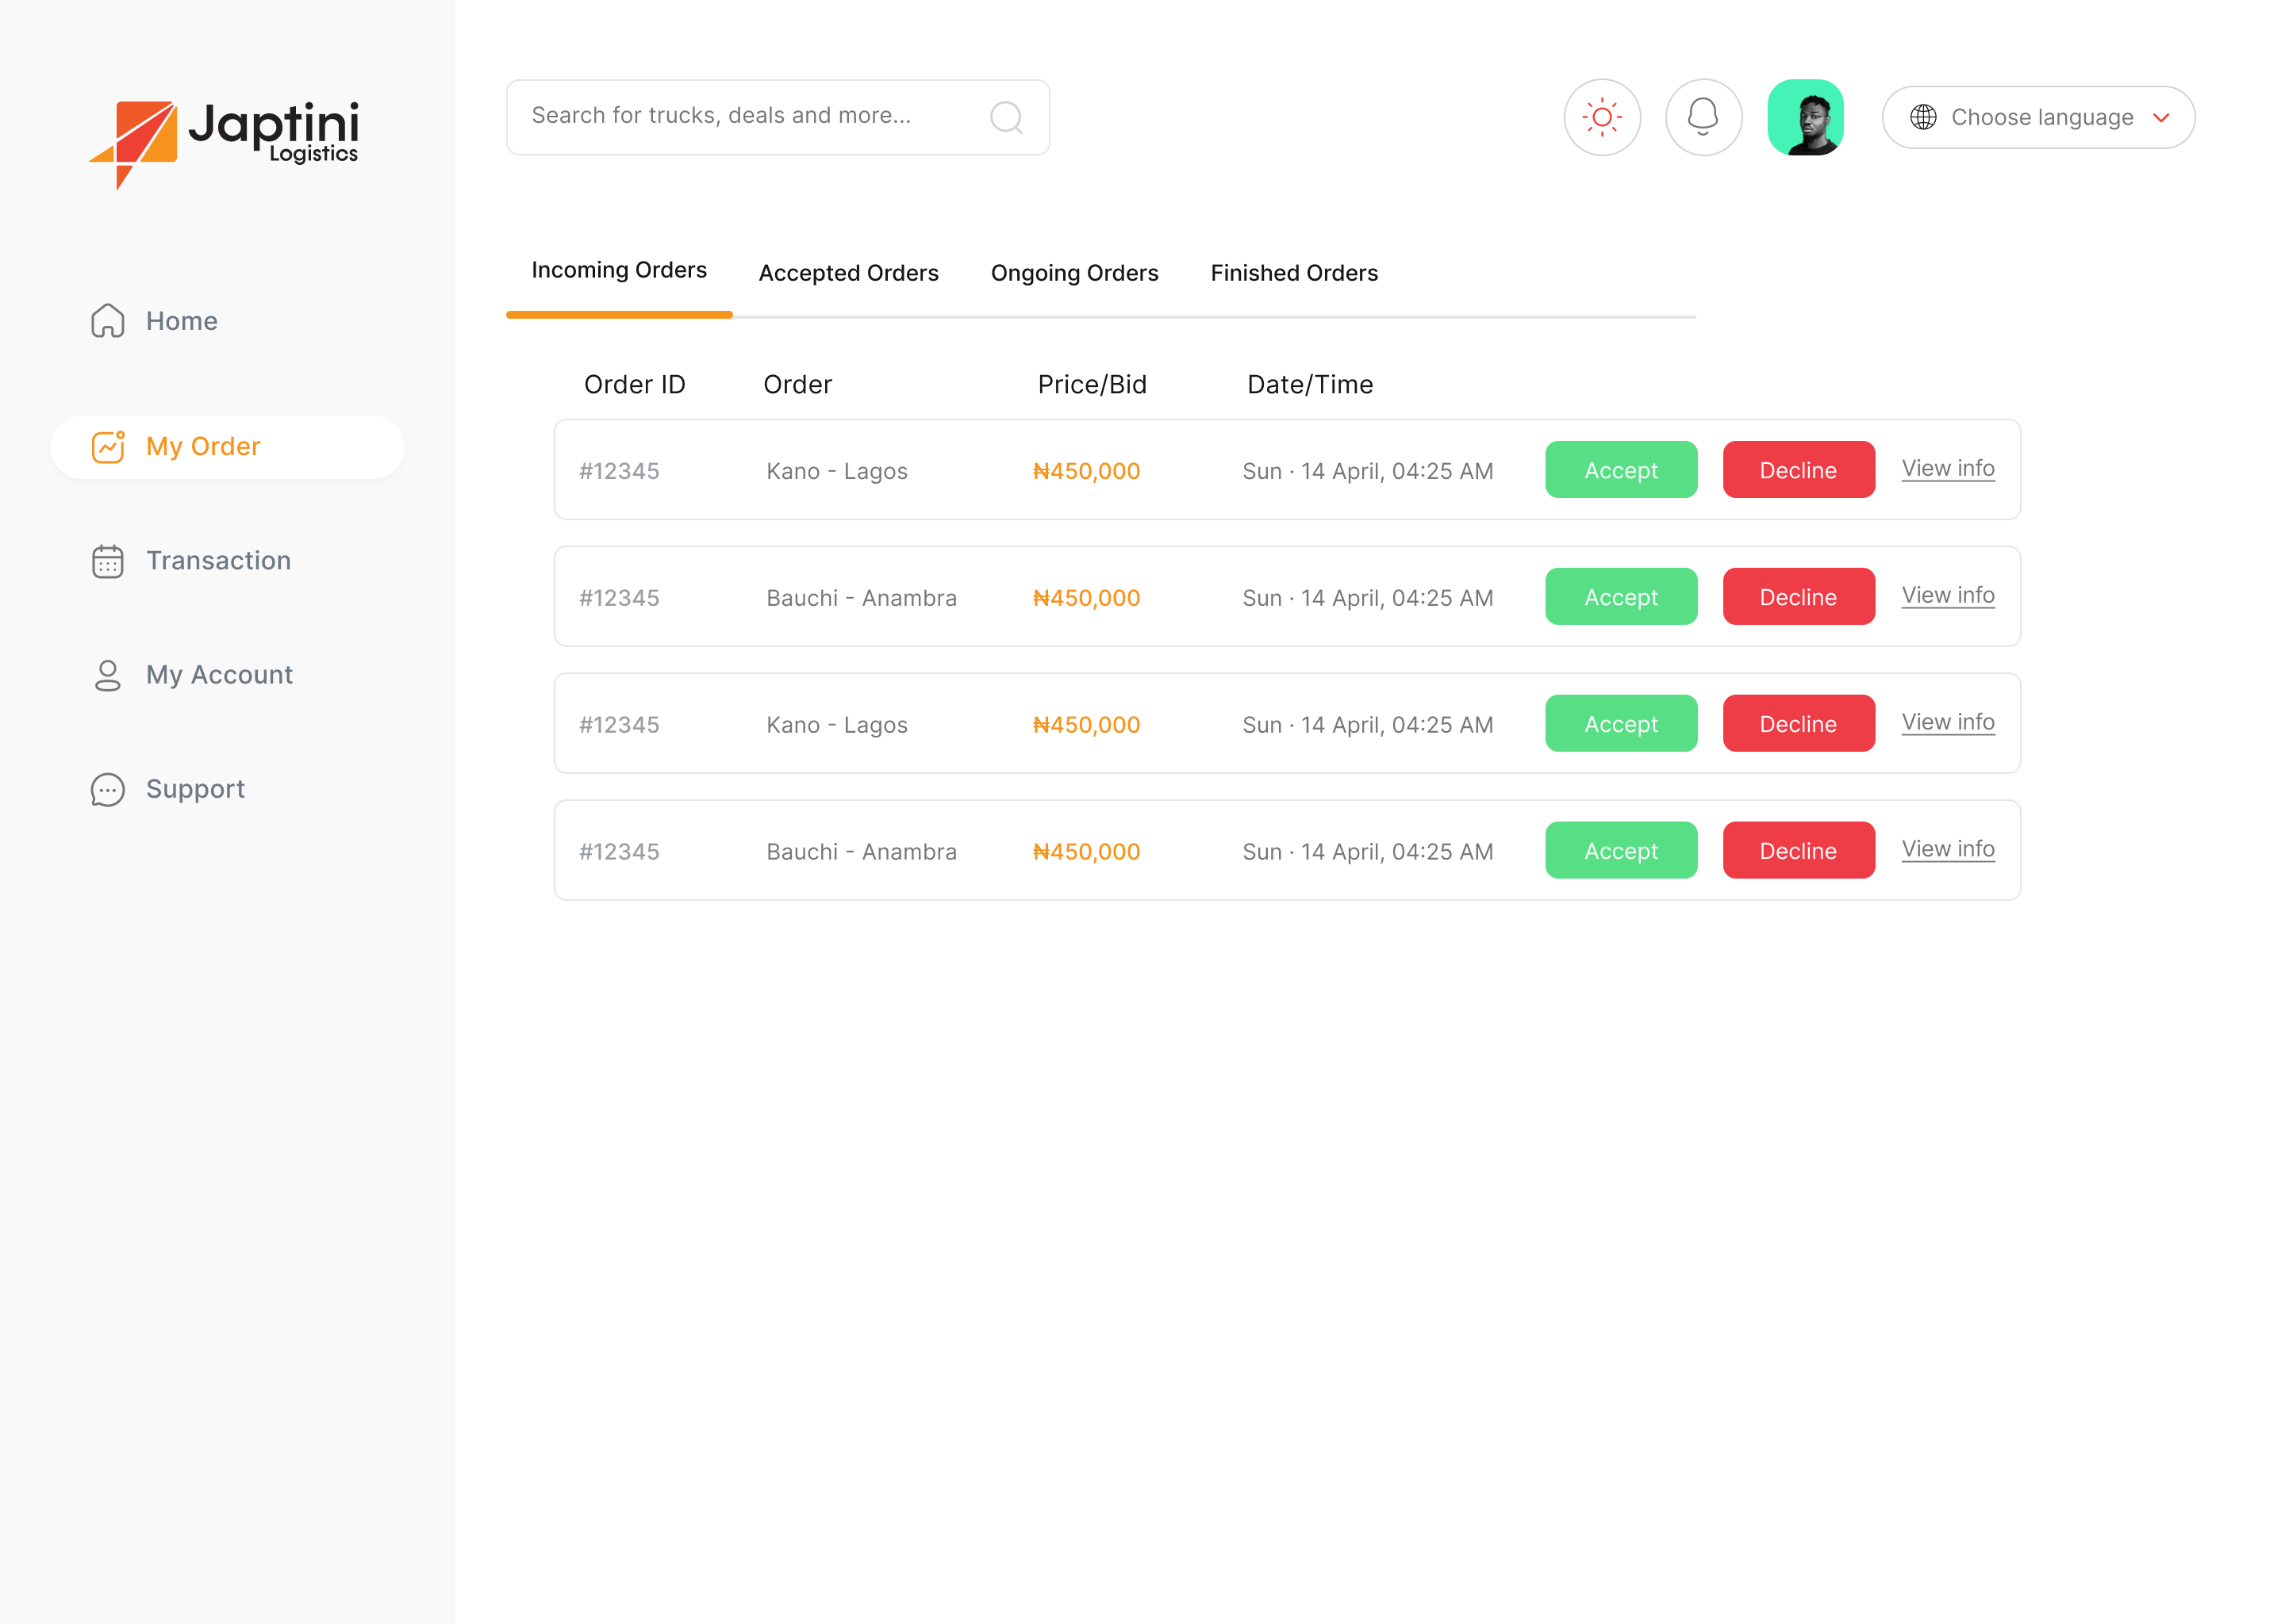Accept the second Kano - Lagos order
Screen dimensions: 2285x1624
1621,723
